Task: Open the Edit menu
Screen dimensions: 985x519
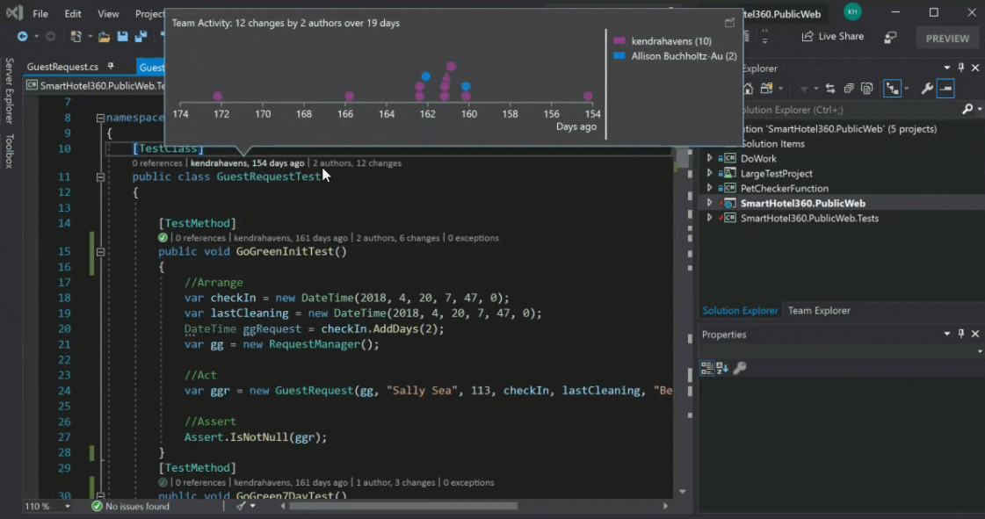Action: click(73, 14)
